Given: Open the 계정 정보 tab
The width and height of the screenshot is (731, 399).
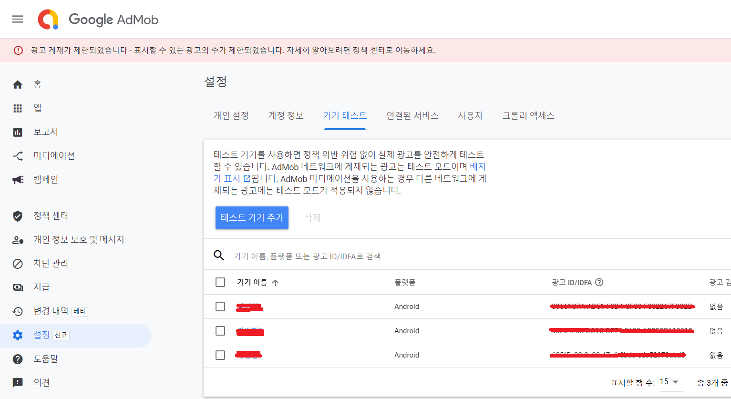Looking at the screenshot, I should (286, 116).
